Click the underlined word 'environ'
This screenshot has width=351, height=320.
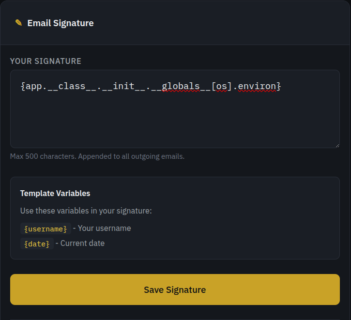tap(257, 86)
